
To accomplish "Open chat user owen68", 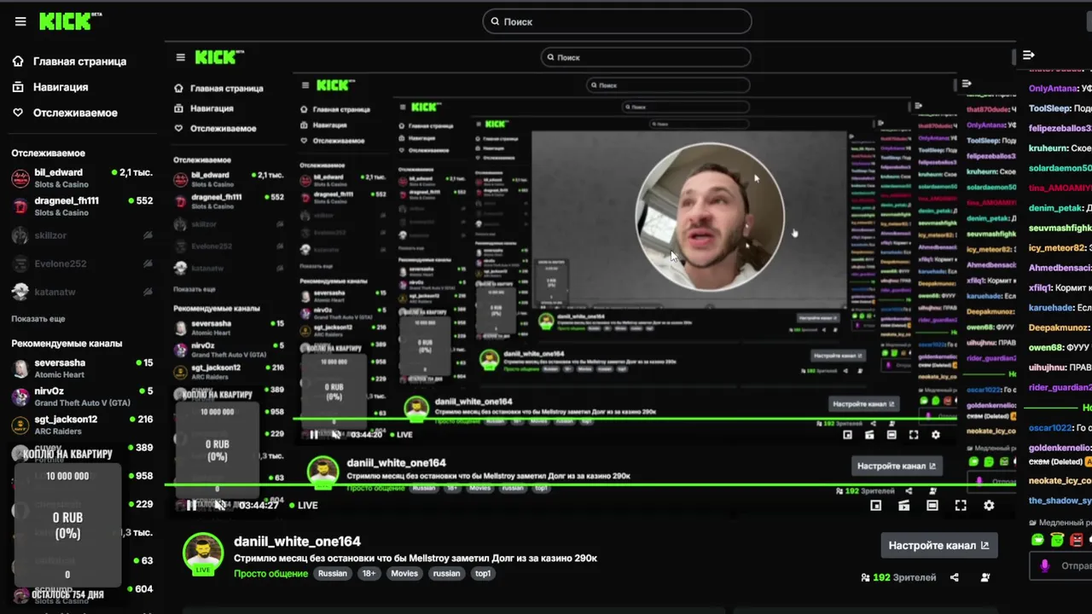I will pos(1045,348).
